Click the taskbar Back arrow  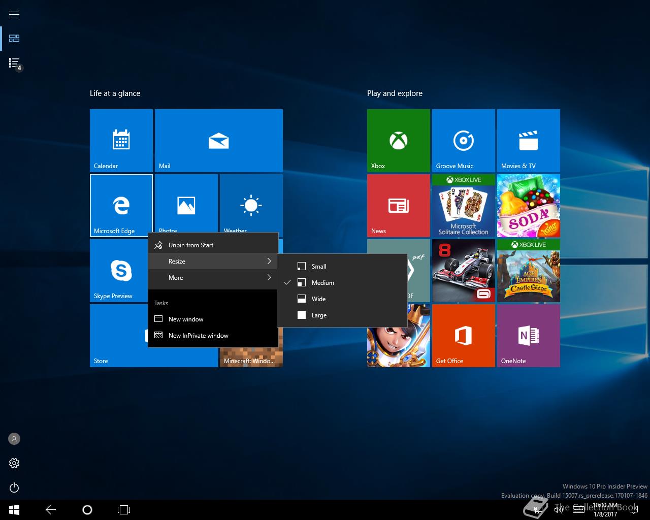coord(51,509)
